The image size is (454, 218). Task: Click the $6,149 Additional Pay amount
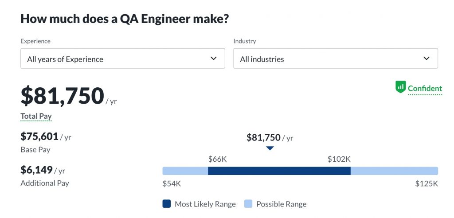(x=37, y=170)
